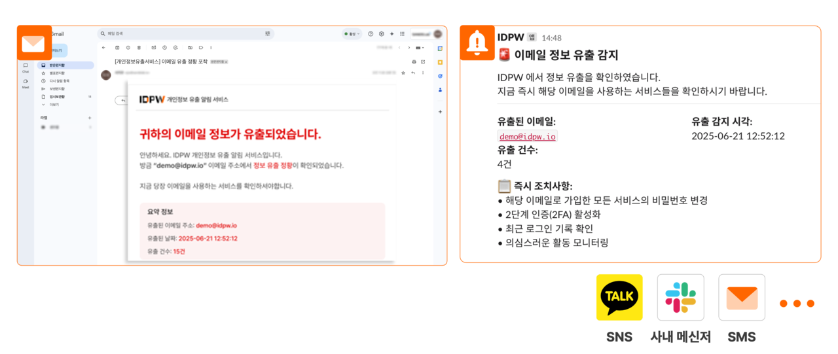Open search options filter icon
838x354 pixels.
pyautogui.click(x=268, y=33)
